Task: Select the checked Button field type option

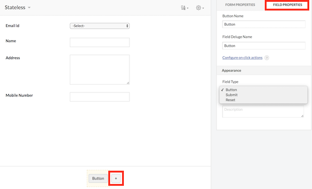Action: pos(231,90)
